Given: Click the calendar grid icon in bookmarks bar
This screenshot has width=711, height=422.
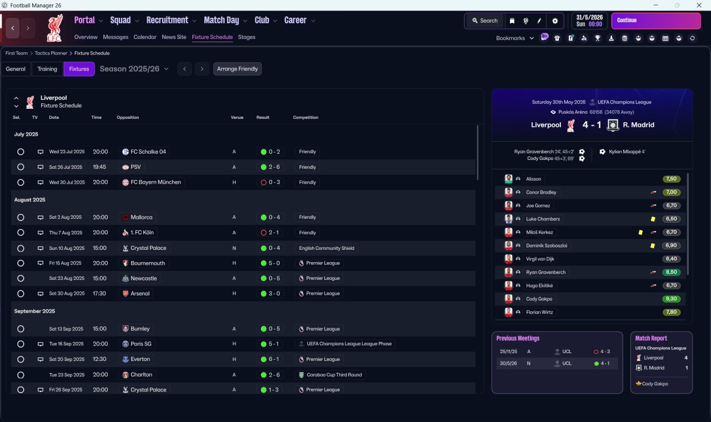Looking at the screenshot, I should point(665,38).
